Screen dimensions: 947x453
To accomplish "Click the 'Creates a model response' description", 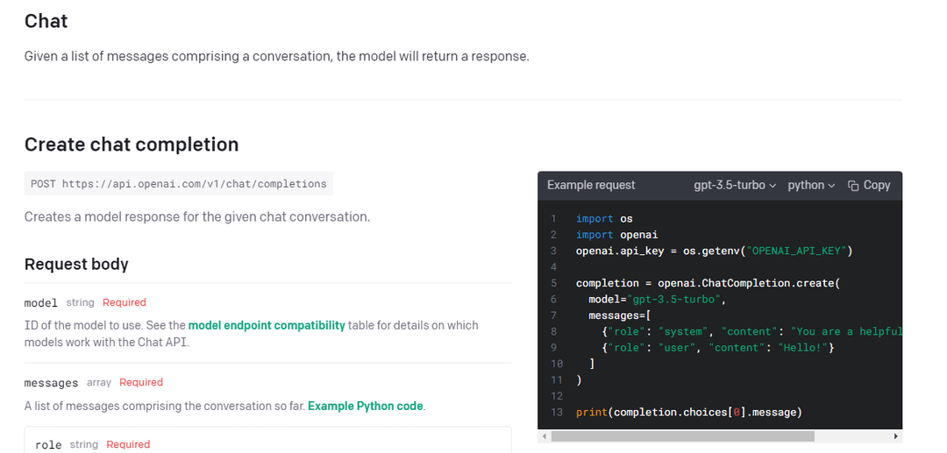I will [x=197, y=216].
